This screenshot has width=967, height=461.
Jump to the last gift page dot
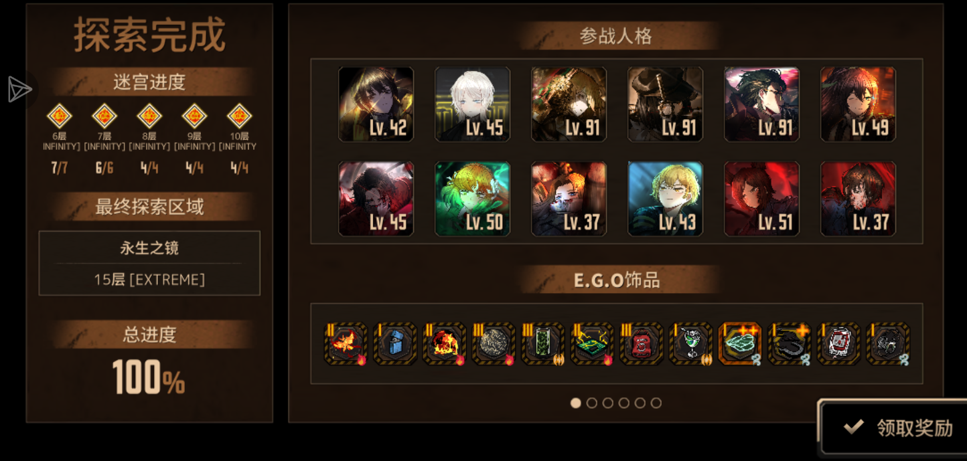coord(656,403)
